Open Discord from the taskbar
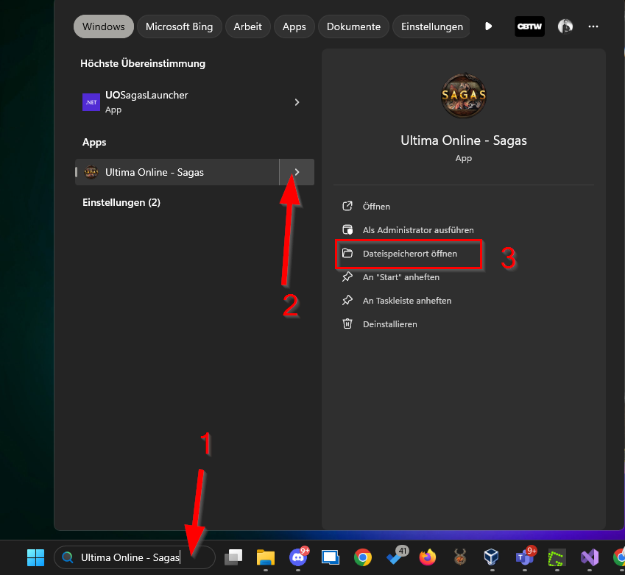This screenshot has width=625, height=575. [x=298, y=557]
